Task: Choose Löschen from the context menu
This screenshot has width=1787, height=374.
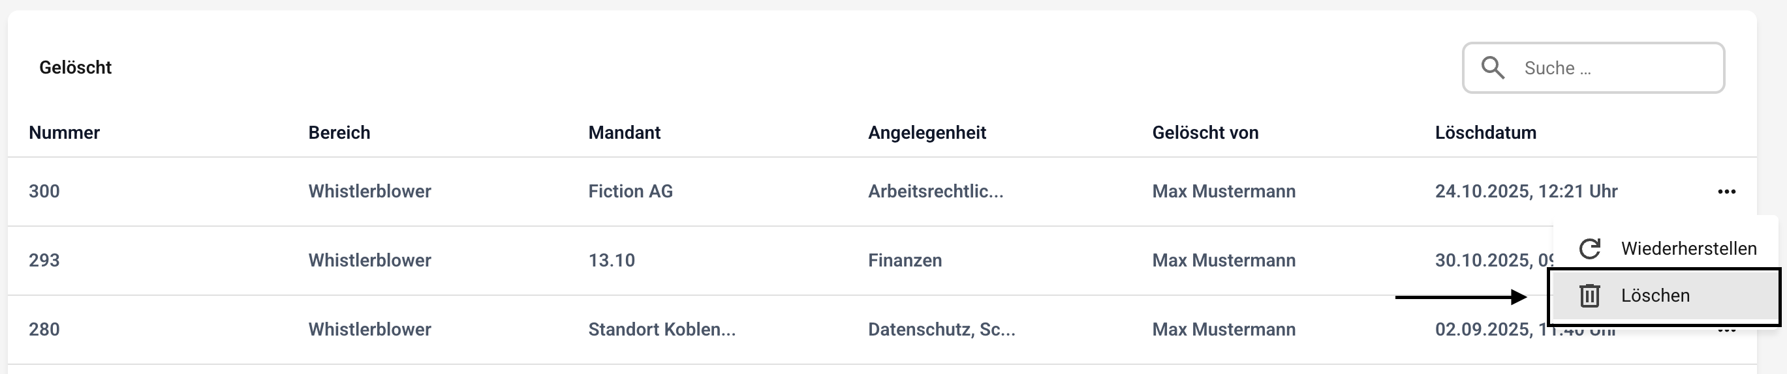Action: tap(1655, 296)
